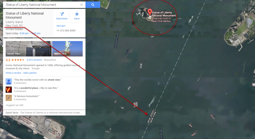
Task: Open the 100 Photos thumbnail
Action: tap(67, 49)
